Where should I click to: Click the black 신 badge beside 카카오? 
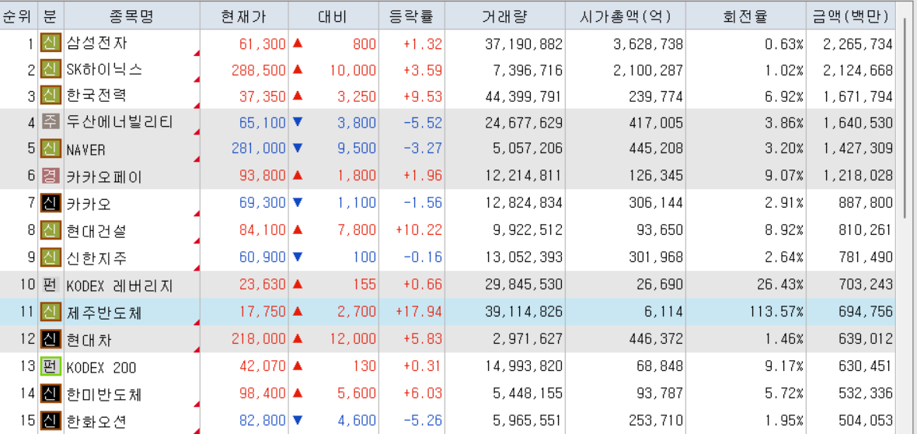pyautogui.click(x=51, y=203)
